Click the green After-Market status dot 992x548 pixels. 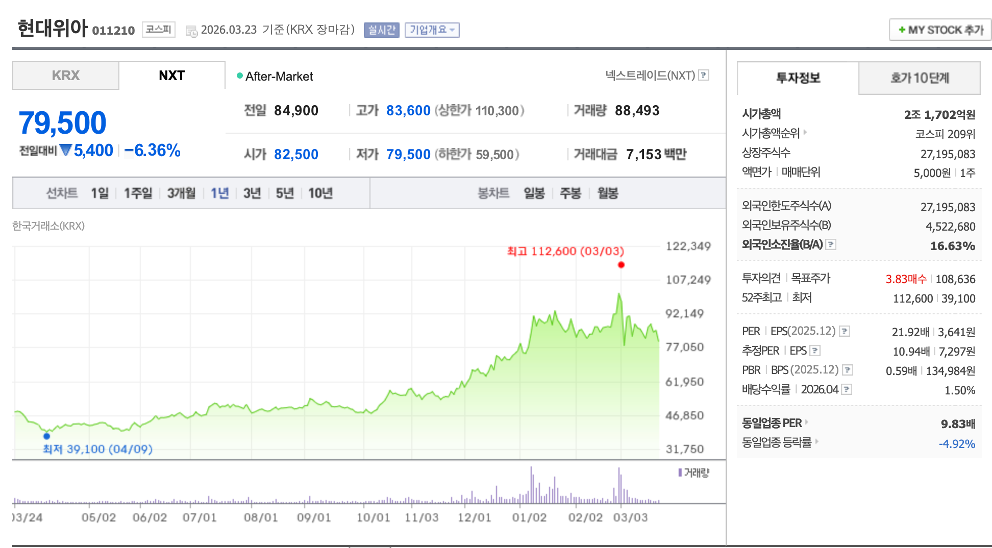(239, 76)
